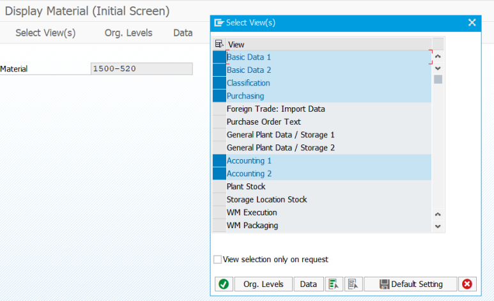
Task: Select General Plant Data / Storage 2 row selector
Action: (219, 148)
